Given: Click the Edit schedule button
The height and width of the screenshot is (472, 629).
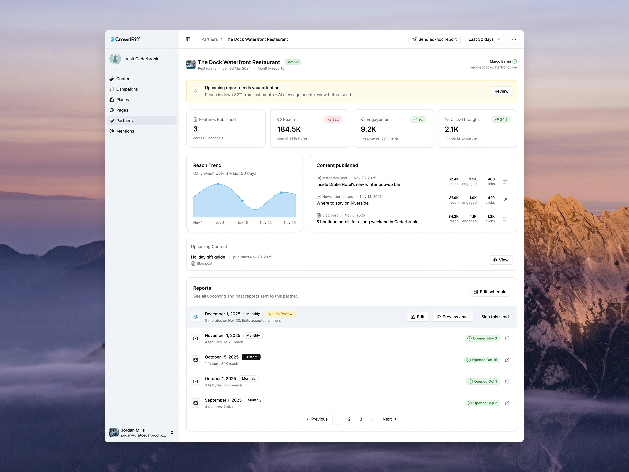Looking at the screenshot, I should [490, 292].
